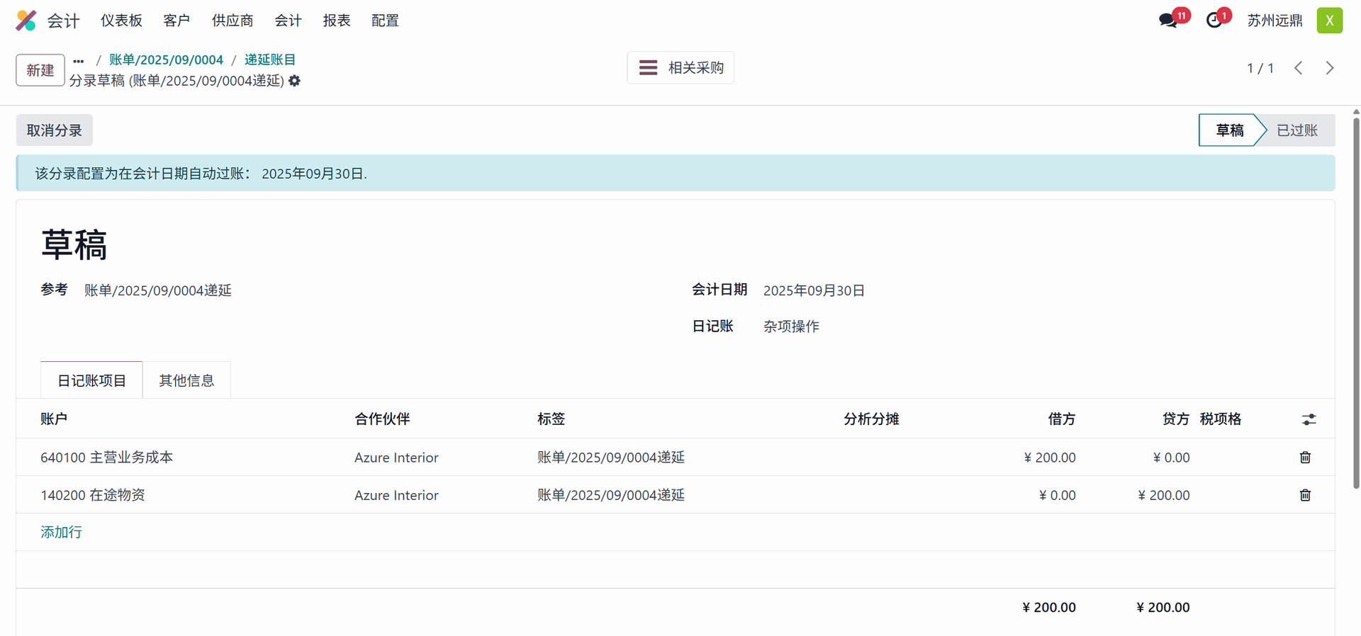Switch to the 其他信息 tab
Viewport: 1361px width, 636px height.
coord(186,380)
